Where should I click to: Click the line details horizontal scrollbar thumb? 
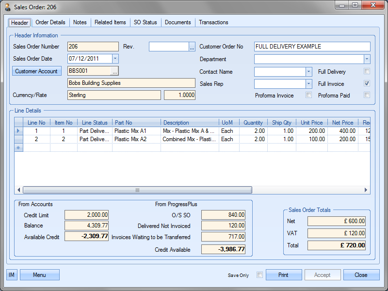tap(137, 190)
